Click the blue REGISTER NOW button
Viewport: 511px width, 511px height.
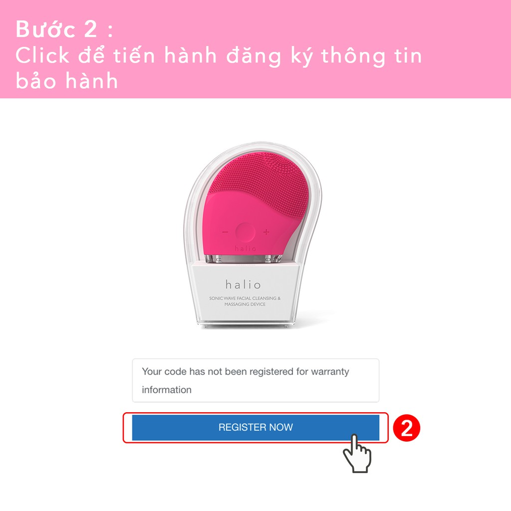(255, 427)
